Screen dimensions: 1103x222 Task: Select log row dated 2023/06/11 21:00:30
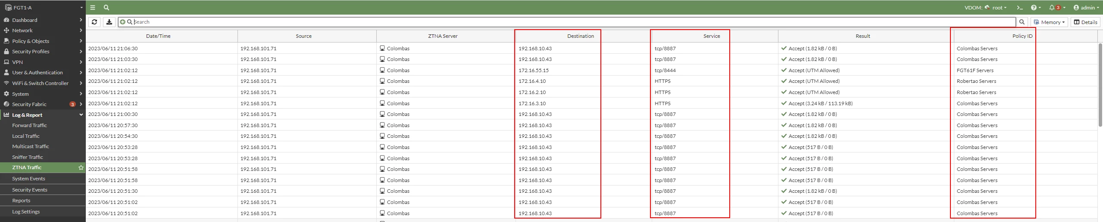coord(591,114)
